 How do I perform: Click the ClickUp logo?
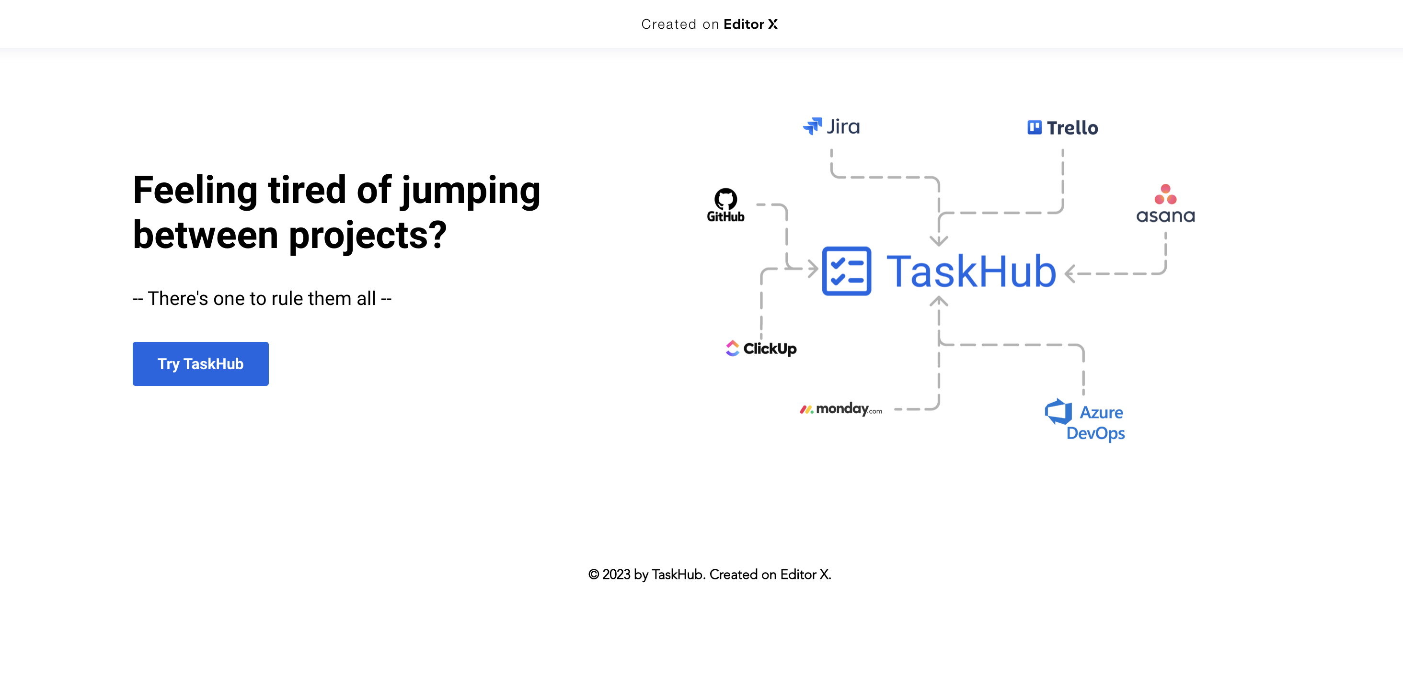(x=761, y=349)
